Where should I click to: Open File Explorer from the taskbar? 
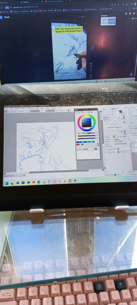tap(44, 182)
